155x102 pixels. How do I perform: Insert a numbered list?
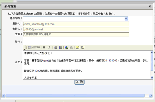pyautogui.click(x=55, y=48)
